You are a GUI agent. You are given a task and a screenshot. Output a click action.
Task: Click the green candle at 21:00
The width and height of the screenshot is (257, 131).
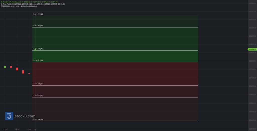pos(5,67)
